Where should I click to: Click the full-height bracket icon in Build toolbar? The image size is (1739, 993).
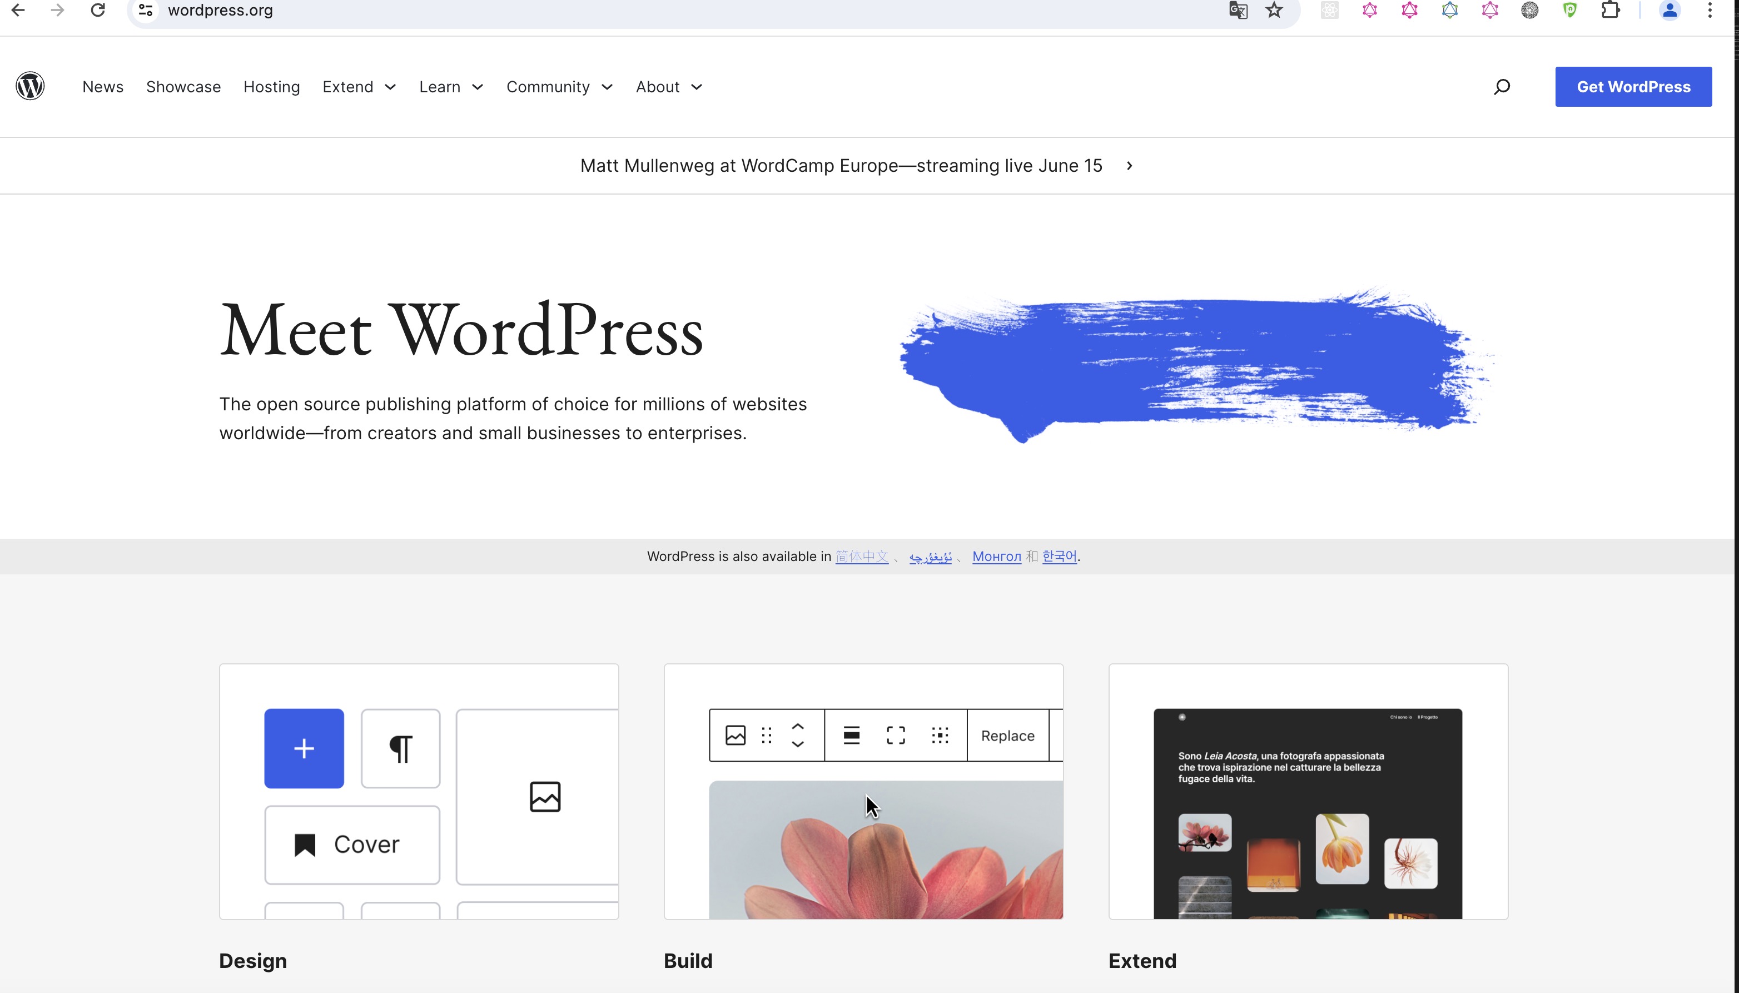coord(896,735)
